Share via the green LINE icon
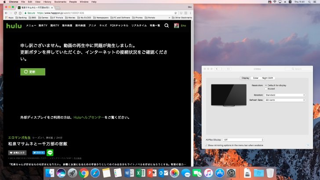Image resolution: width=320 pixels, height=180 pixels. point(50,152)
